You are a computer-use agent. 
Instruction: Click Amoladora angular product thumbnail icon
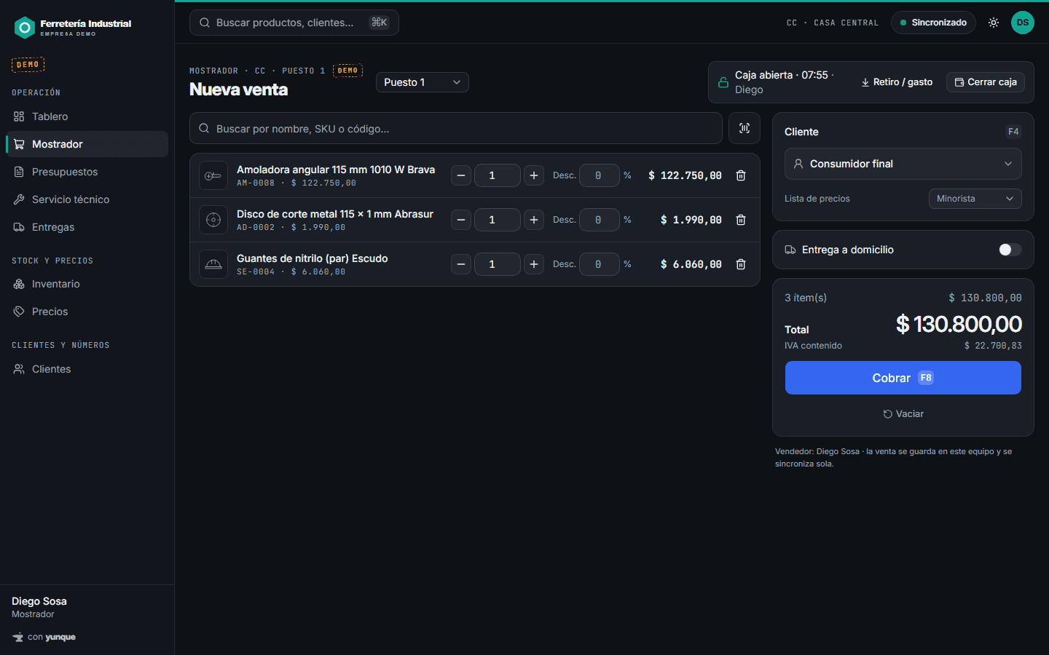(213, 175)
